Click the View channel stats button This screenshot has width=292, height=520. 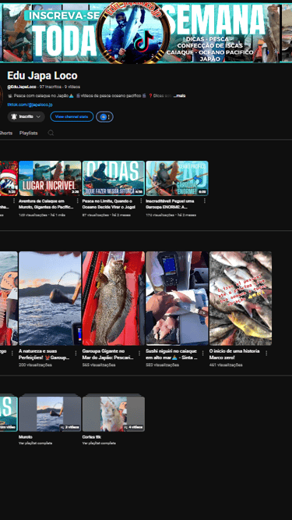click(x=72, y=117)
